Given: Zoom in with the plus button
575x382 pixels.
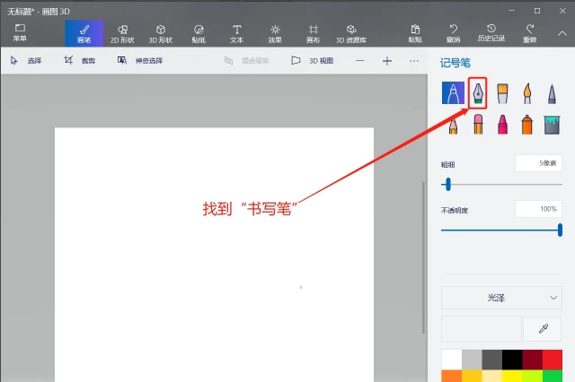Looking at the screenshot, I should [387, 61].
